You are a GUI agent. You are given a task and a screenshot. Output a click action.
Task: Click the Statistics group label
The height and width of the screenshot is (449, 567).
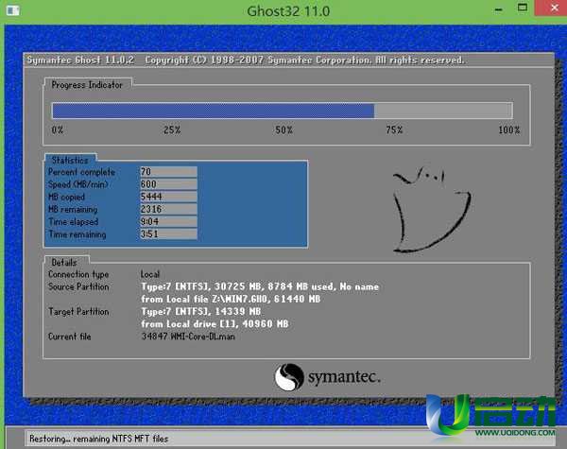tap(70, 160)
